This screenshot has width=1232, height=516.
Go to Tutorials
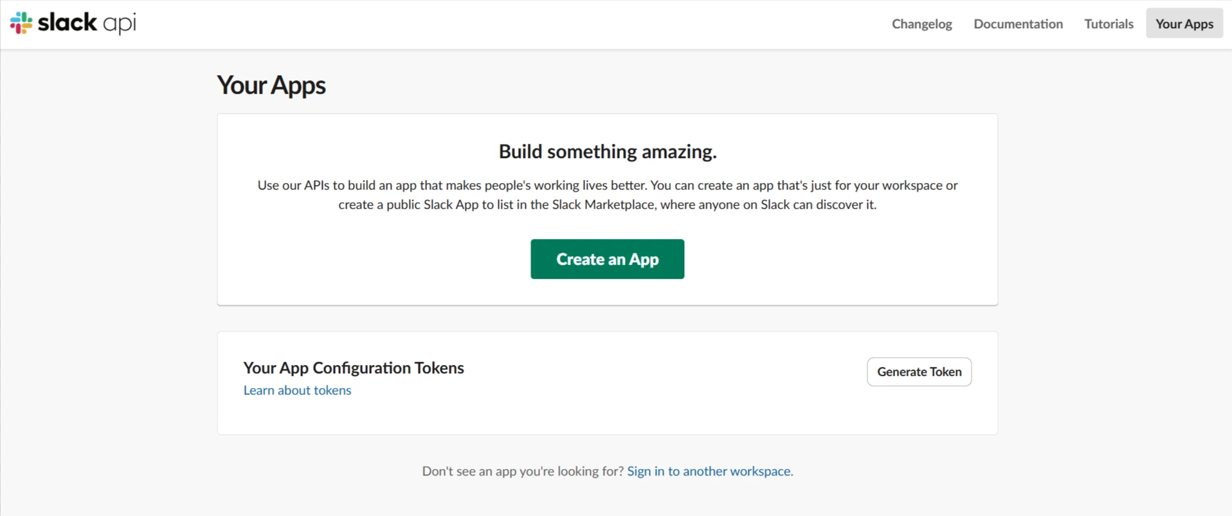tap(1109, 24)
